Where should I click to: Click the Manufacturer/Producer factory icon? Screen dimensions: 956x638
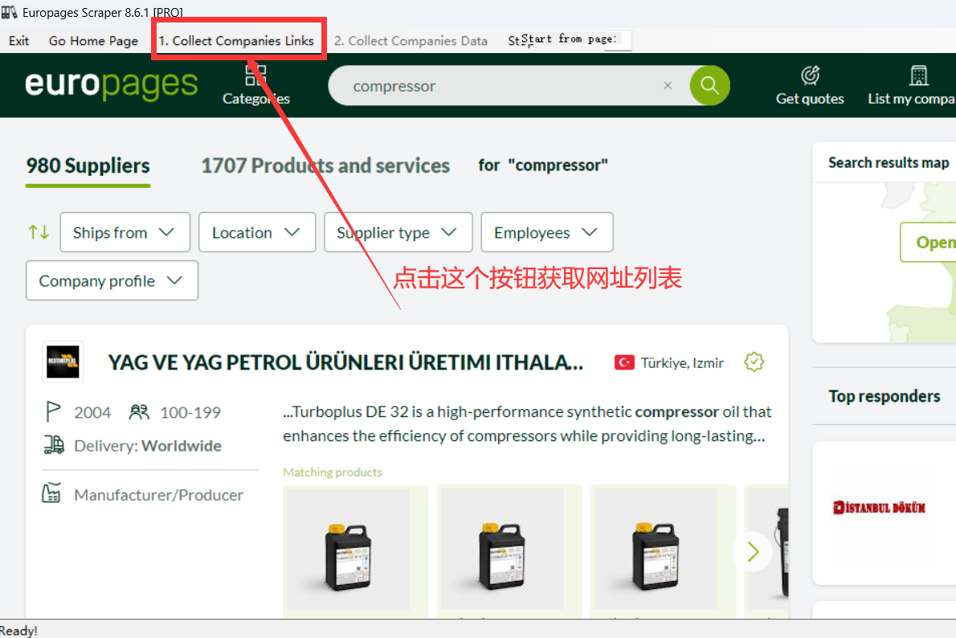[52, 494]
